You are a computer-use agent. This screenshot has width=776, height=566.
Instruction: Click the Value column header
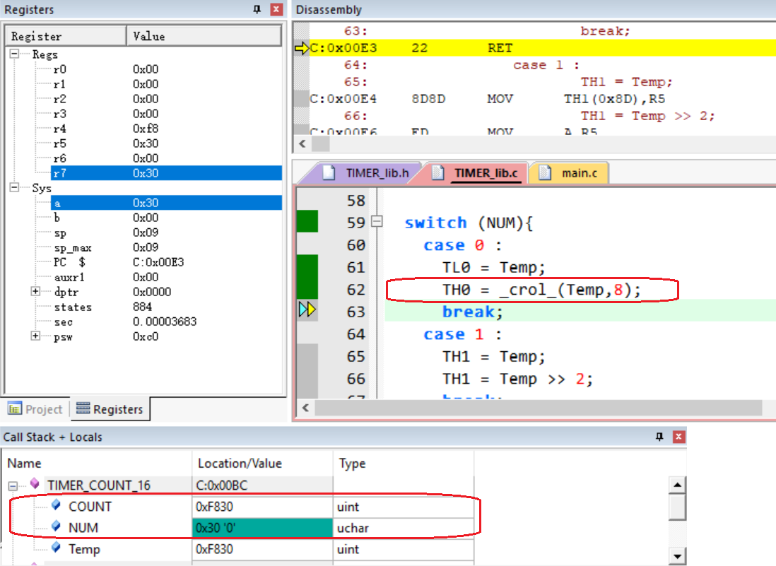pyautogui.click(x=204, y=36)
